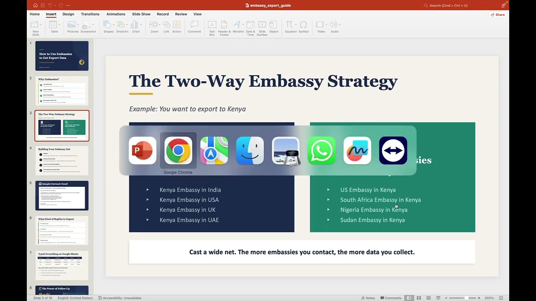The width and height of the screenshot is (536, 301).
Task: Insert a Symbol
Action: (x=304, y=27)
